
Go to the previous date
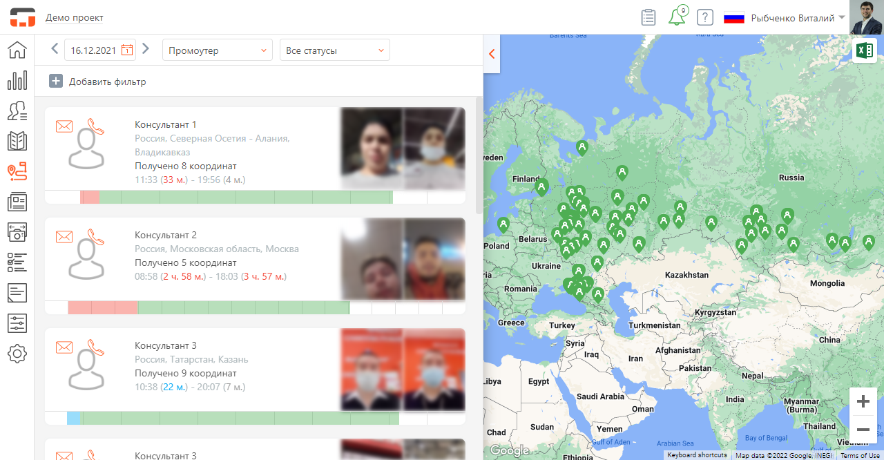pos(55,48)
